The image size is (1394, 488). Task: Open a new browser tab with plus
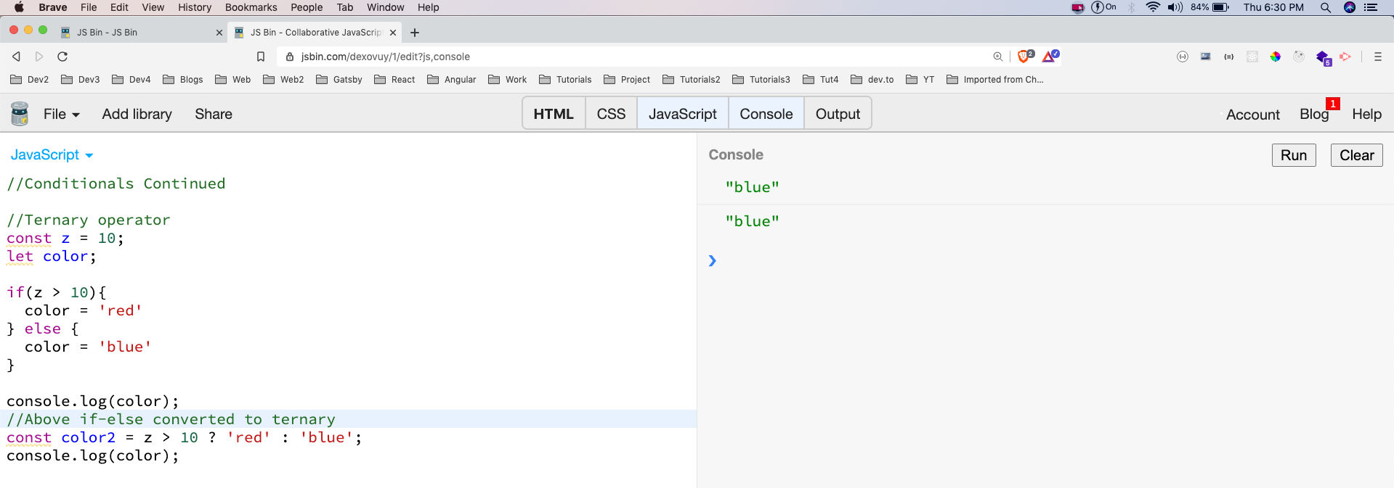point(415,33)
